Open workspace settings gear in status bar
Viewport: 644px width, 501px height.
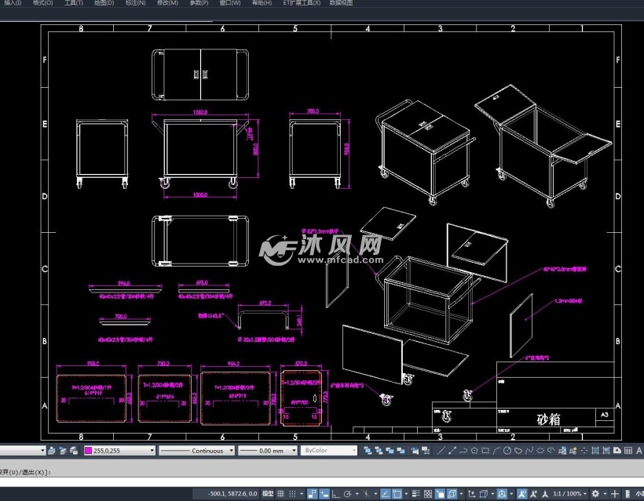(x=595, y=494)
